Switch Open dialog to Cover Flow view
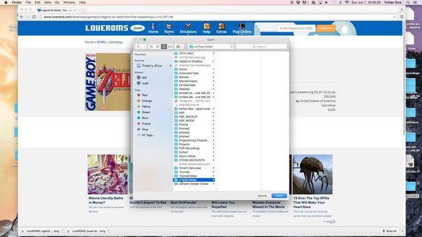This screenshot has height=237, width=422. 170,47
